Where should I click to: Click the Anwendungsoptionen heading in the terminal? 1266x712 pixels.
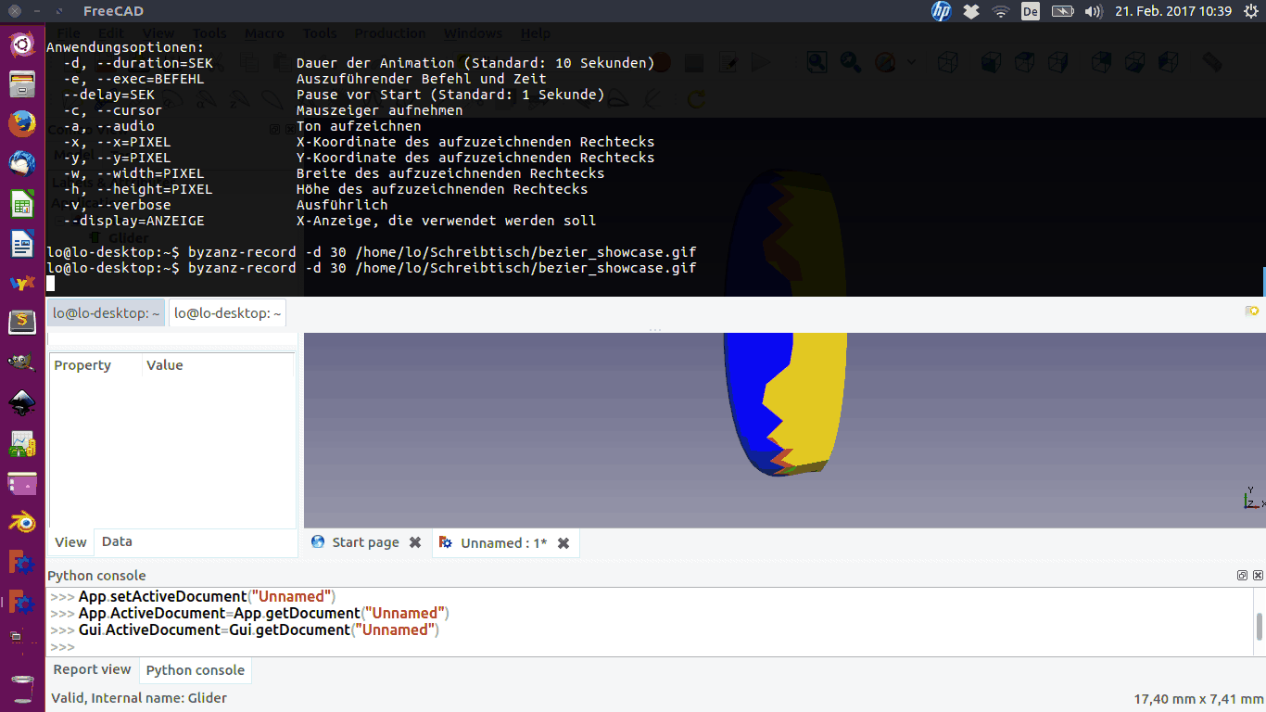[125, 47]
